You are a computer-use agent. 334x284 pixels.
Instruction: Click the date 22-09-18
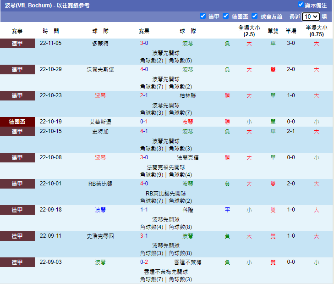point(51,210)
